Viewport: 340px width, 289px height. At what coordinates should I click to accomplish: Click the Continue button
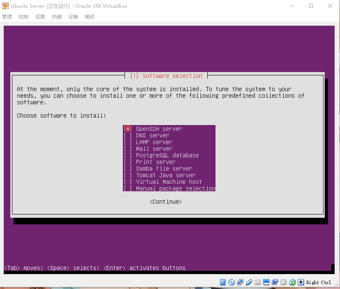coord(166,202)
